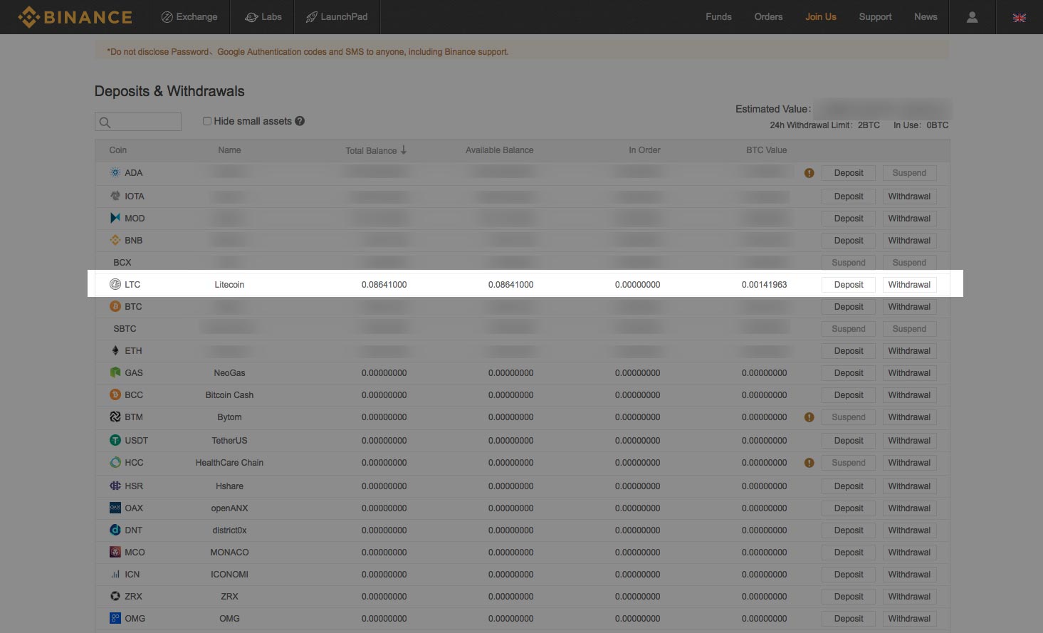Click the ICN coin icon

pos(115,574)
